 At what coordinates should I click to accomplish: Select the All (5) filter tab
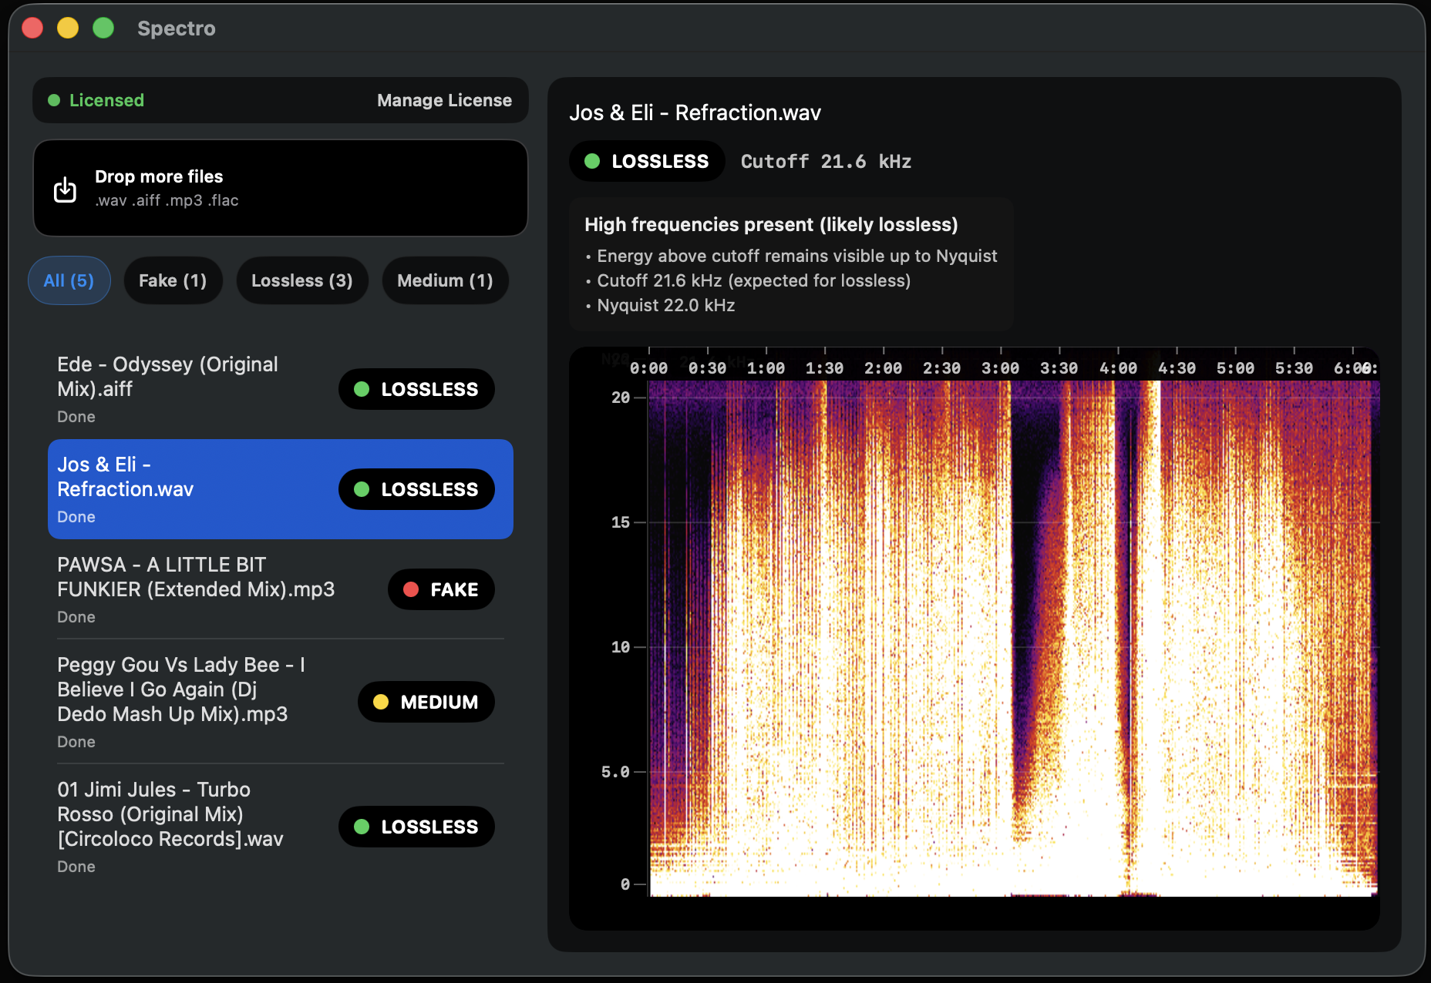coord(69,280)
